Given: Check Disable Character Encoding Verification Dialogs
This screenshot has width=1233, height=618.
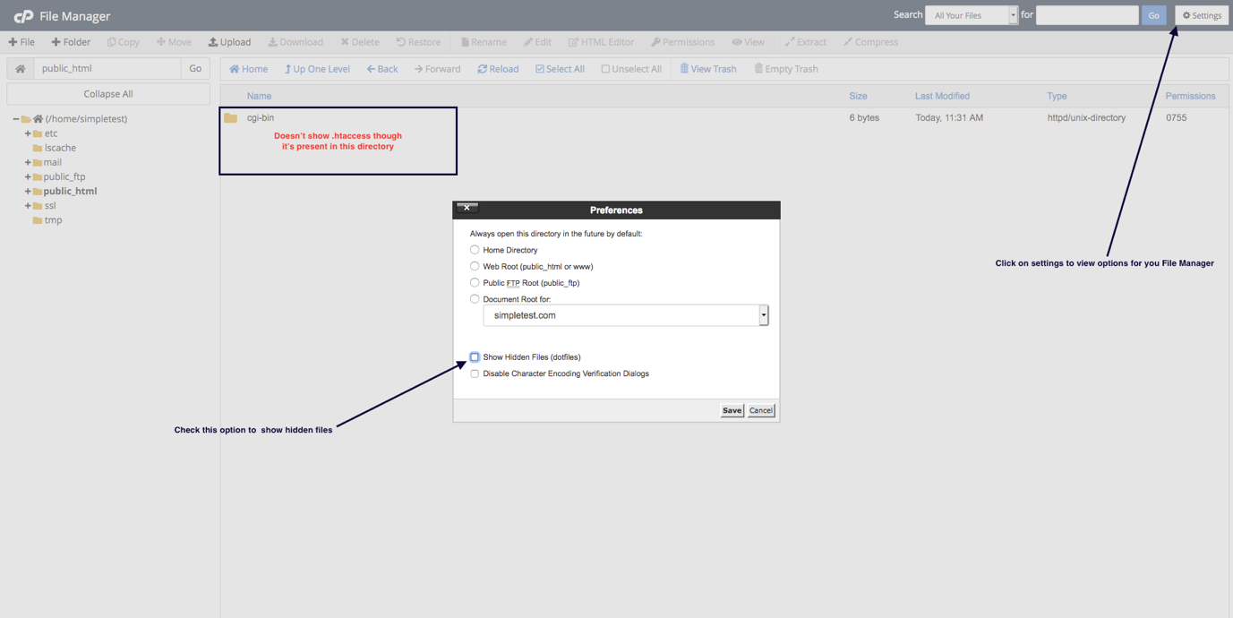Looking at the screenshot, I should (x=475, y=373).
